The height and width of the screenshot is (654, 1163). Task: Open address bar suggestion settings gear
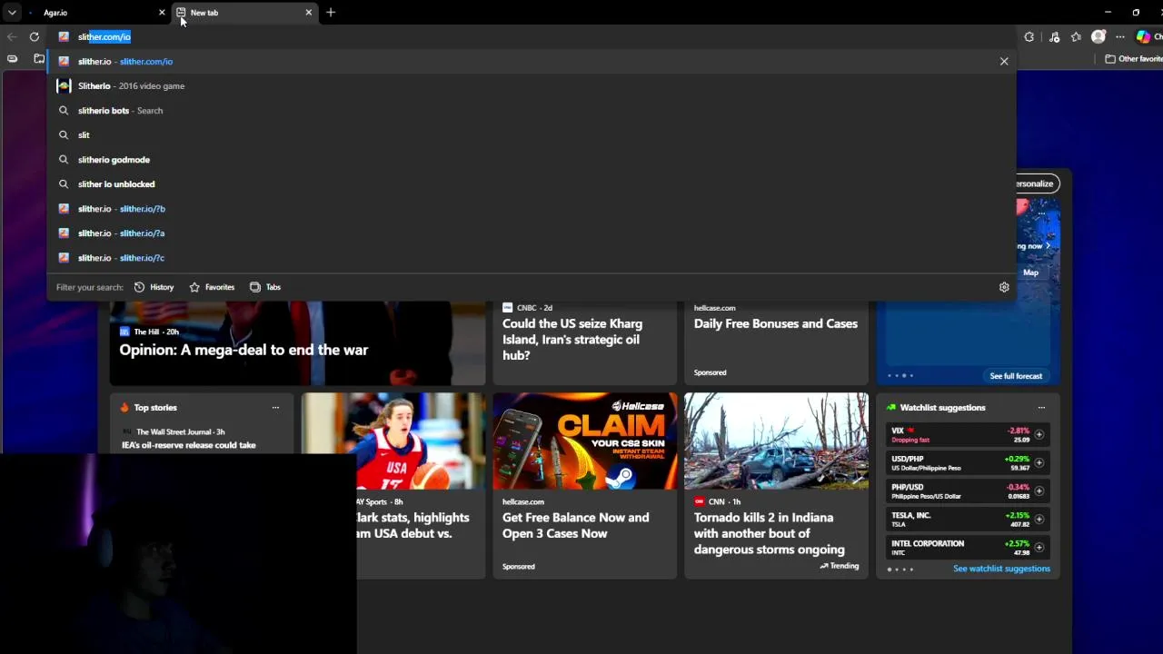1004,287
